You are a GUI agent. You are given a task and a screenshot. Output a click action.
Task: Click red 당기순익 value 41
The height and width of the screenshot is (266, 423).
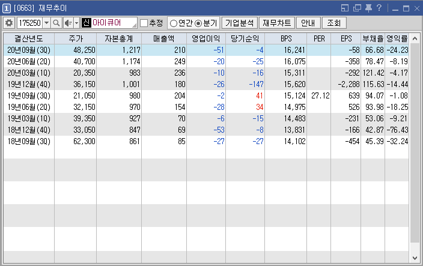[x=260, y=95]
